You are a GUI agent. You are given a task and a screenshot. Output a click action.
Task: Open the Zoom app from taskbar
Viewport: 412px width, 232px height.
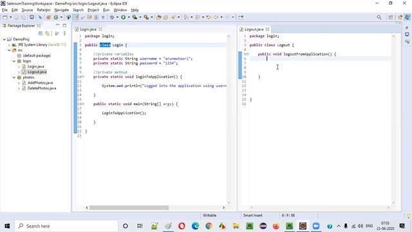(x=316, y=226)
